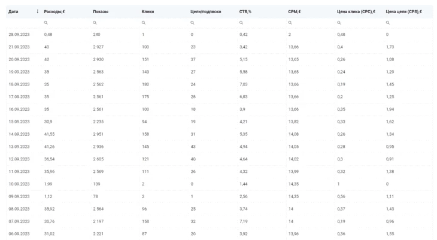Sort table by Расходы,€ column header
The height and width of the screenshot is (240, 437).
tap(54, 12)
